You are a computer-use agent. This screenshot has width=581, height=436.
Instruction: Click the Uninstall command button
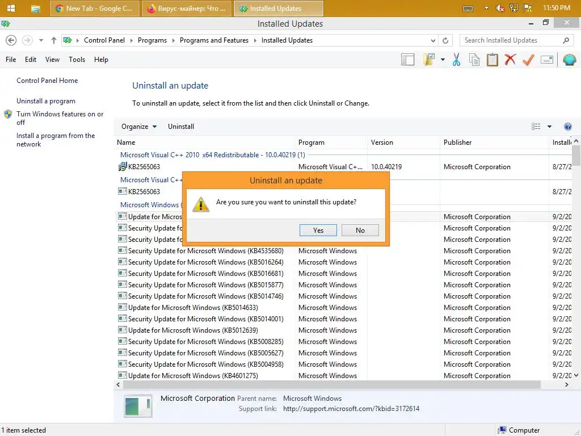181,127
